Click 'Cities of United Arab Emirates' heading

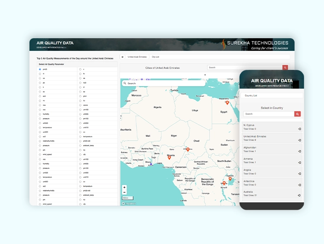[x=162, y=68]
